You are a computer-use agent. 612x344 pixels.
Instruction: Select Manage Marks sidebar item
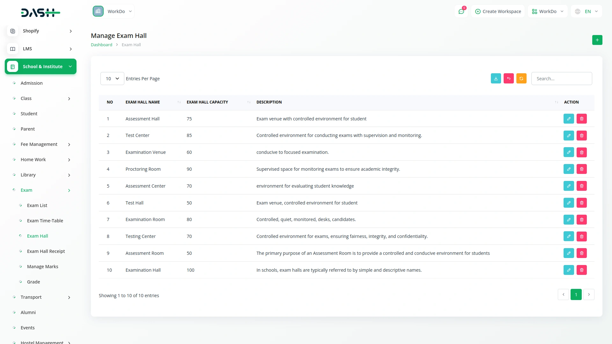point(42,267)
